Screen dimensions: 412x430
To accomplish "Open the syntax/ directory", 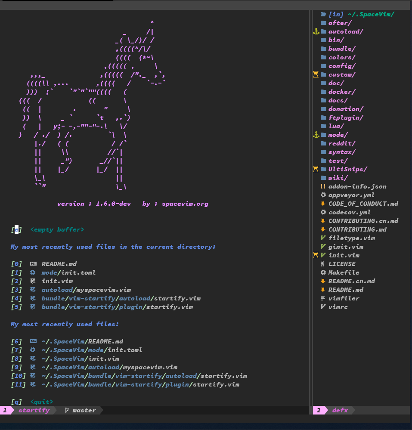I will click(342, 152).
